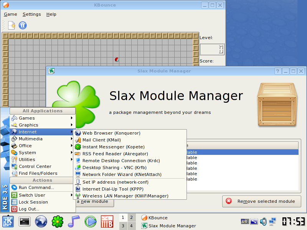The image size is (307, 230).
Task: Open Web Browser (Konqueror) from Internet menu
Action: tap(130, 133)
